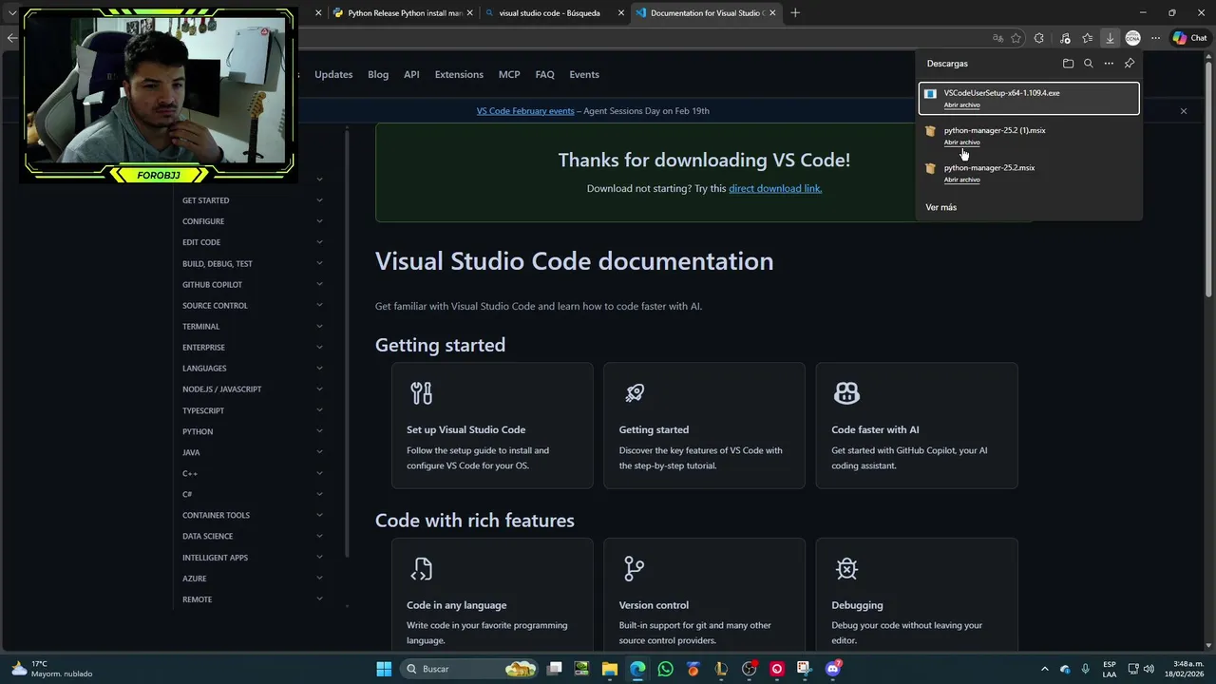This screenshot has width=1216, height=684.
Task: Open the browser profile avatar
Action: 1132,38
